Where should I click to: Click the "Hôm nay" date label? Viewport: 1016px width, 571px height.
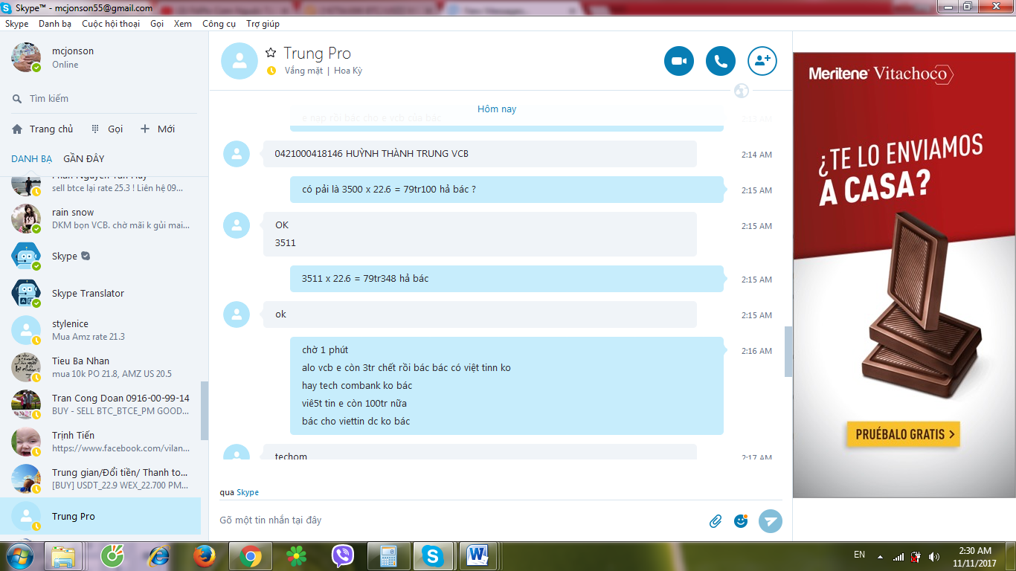pyautogui.click(x=497, y=109)
